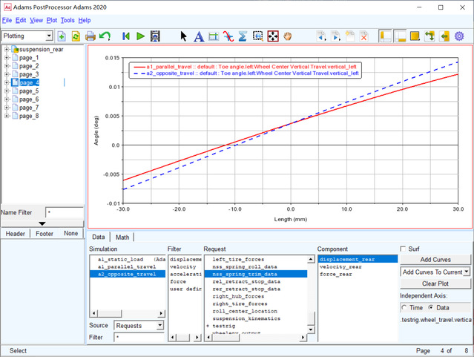
Task: Click the Clear Plot button
Action: coord(436,284)
